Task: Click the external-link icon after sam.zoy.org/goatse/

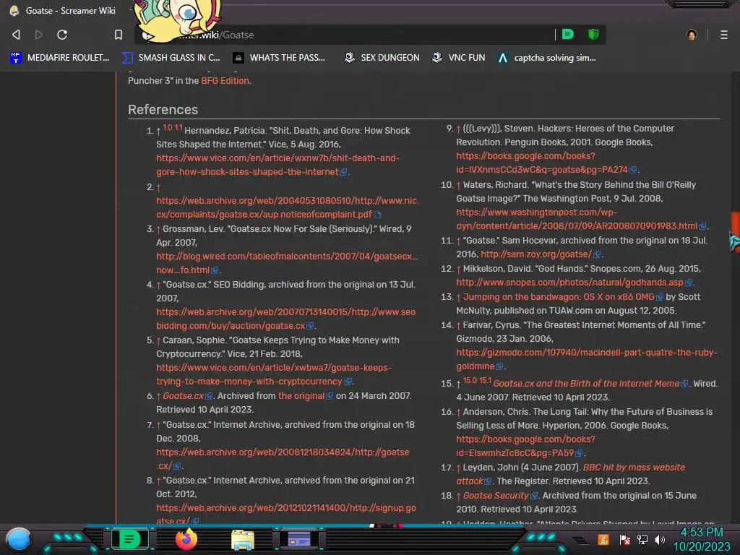Action: (x=597, y=255)
